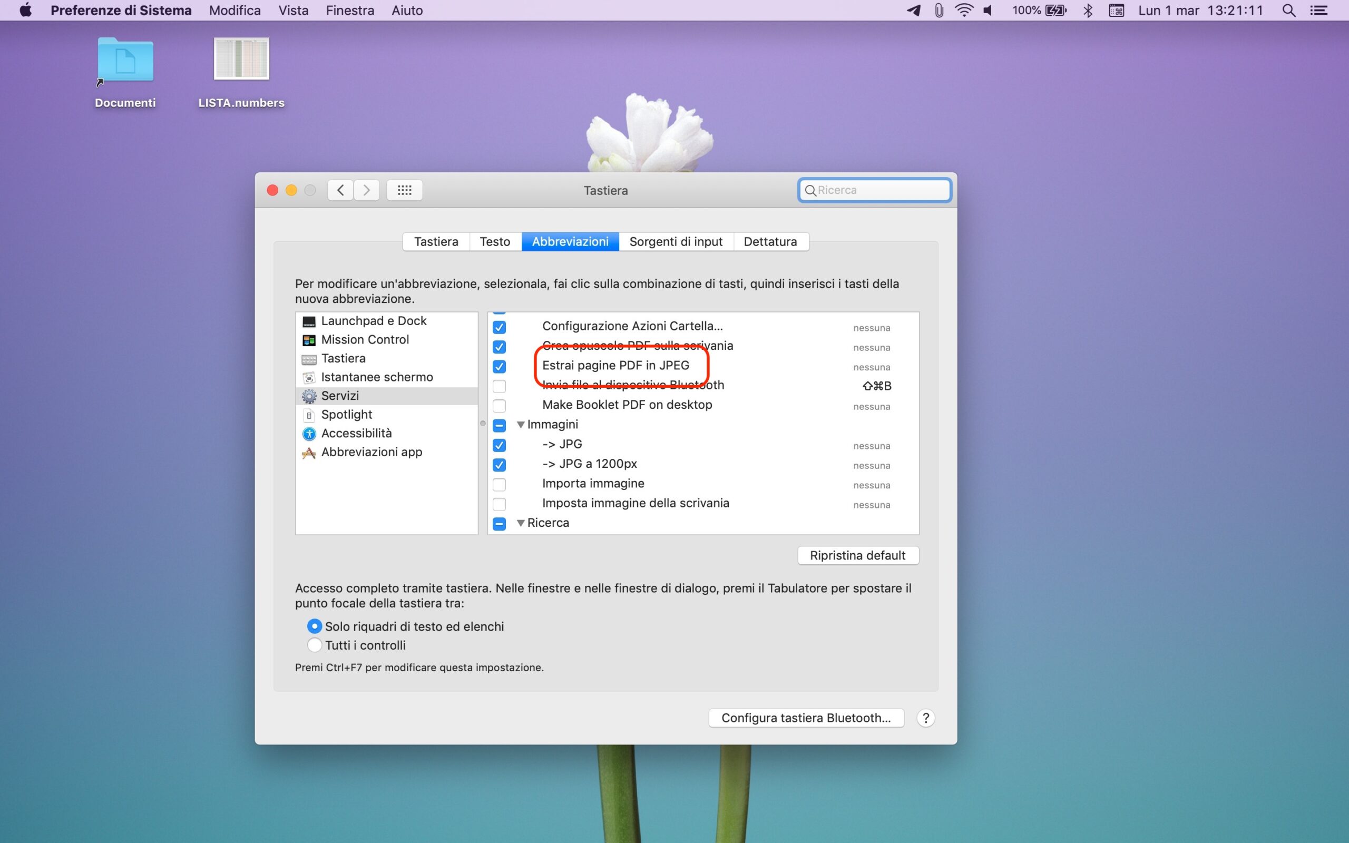
Task: Click the Istantanee schermo icon
Action: pos(309,377)
